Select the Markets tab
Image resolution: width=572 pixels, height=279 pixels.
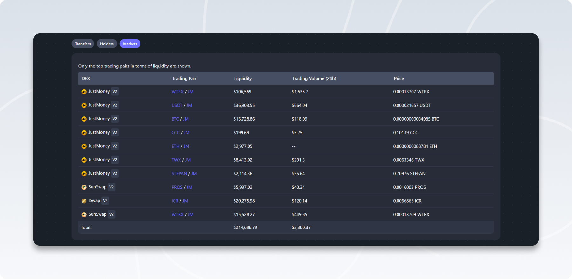(130, 44)
